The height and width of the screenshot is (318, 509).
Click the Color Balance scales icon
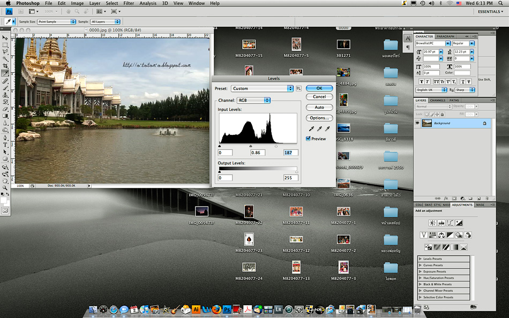[x=441, y=235]
